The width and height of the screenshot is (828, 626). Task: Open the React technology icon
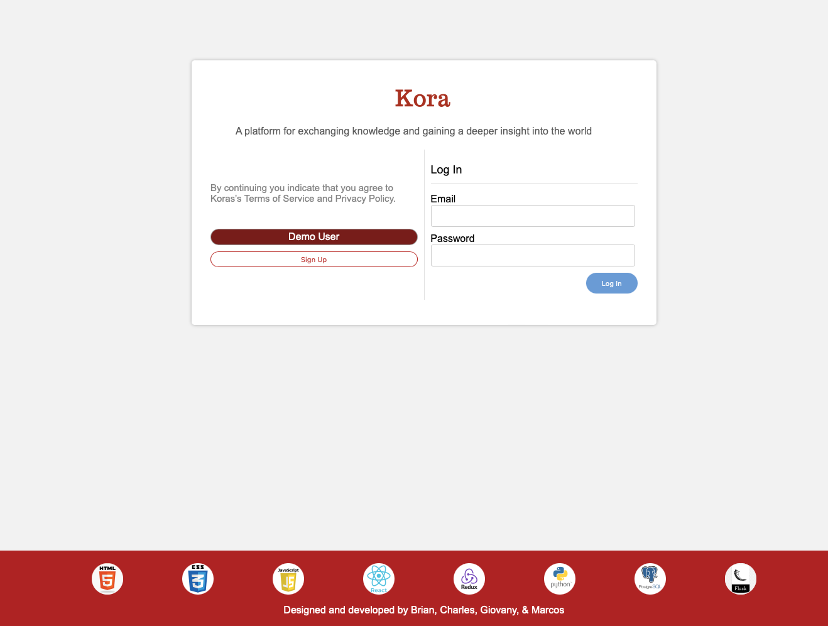tap(378, 578)
